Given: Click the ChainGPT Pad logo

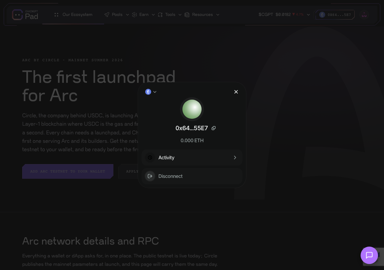Looking at the screenshot, I should point(25,15).
